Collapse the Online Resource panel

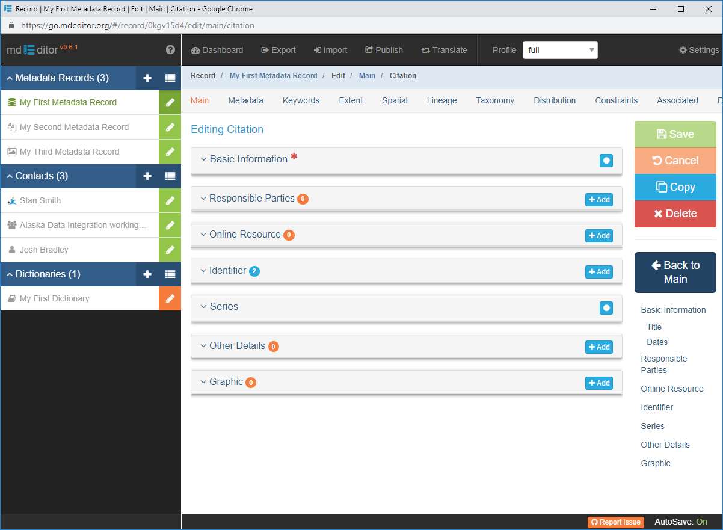tap(241, 234)
